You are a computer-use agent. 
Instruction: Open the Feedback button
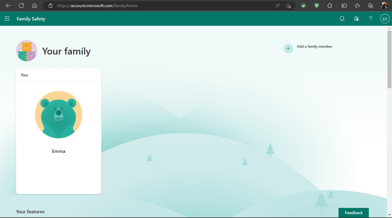click(354, 213)
